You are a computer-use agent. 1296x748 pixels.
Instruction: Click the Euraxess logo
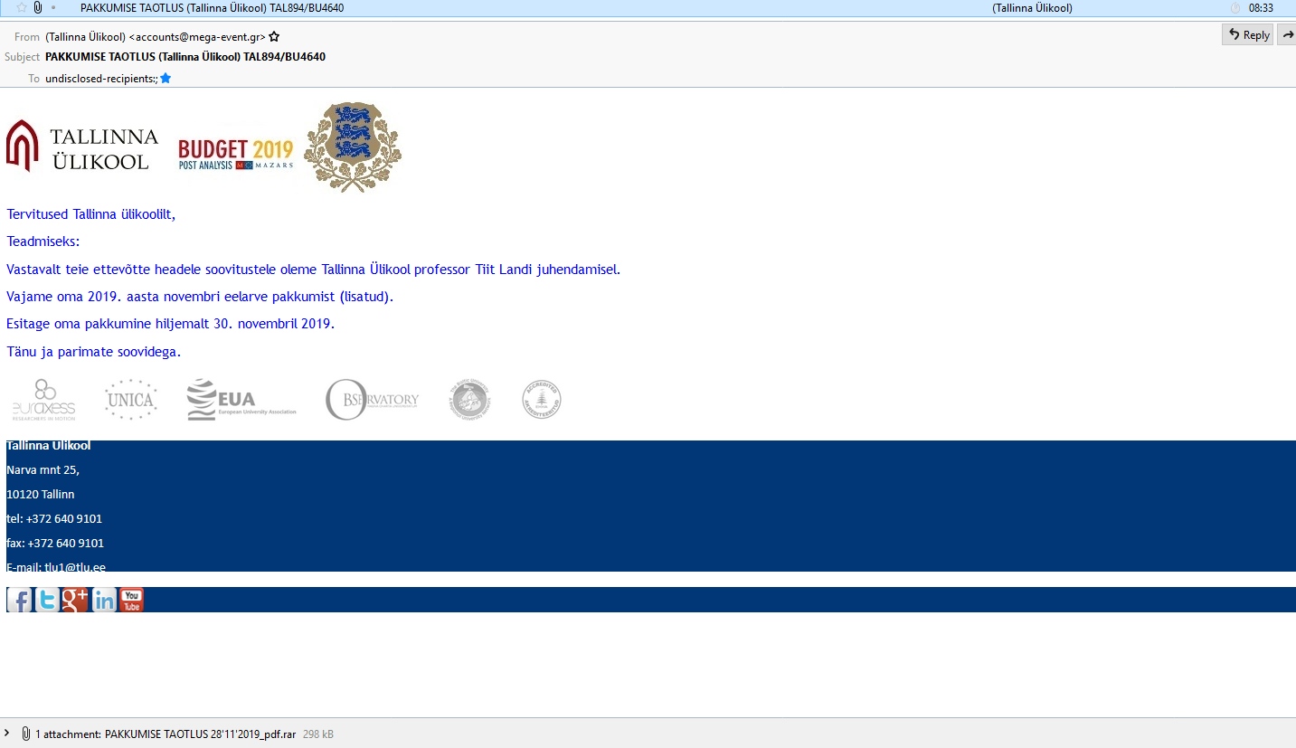[x=43, y=400]
